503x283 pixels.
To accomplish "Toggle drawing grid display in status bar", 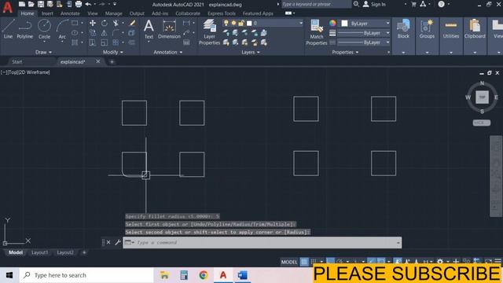I will (x=304, y=262).
